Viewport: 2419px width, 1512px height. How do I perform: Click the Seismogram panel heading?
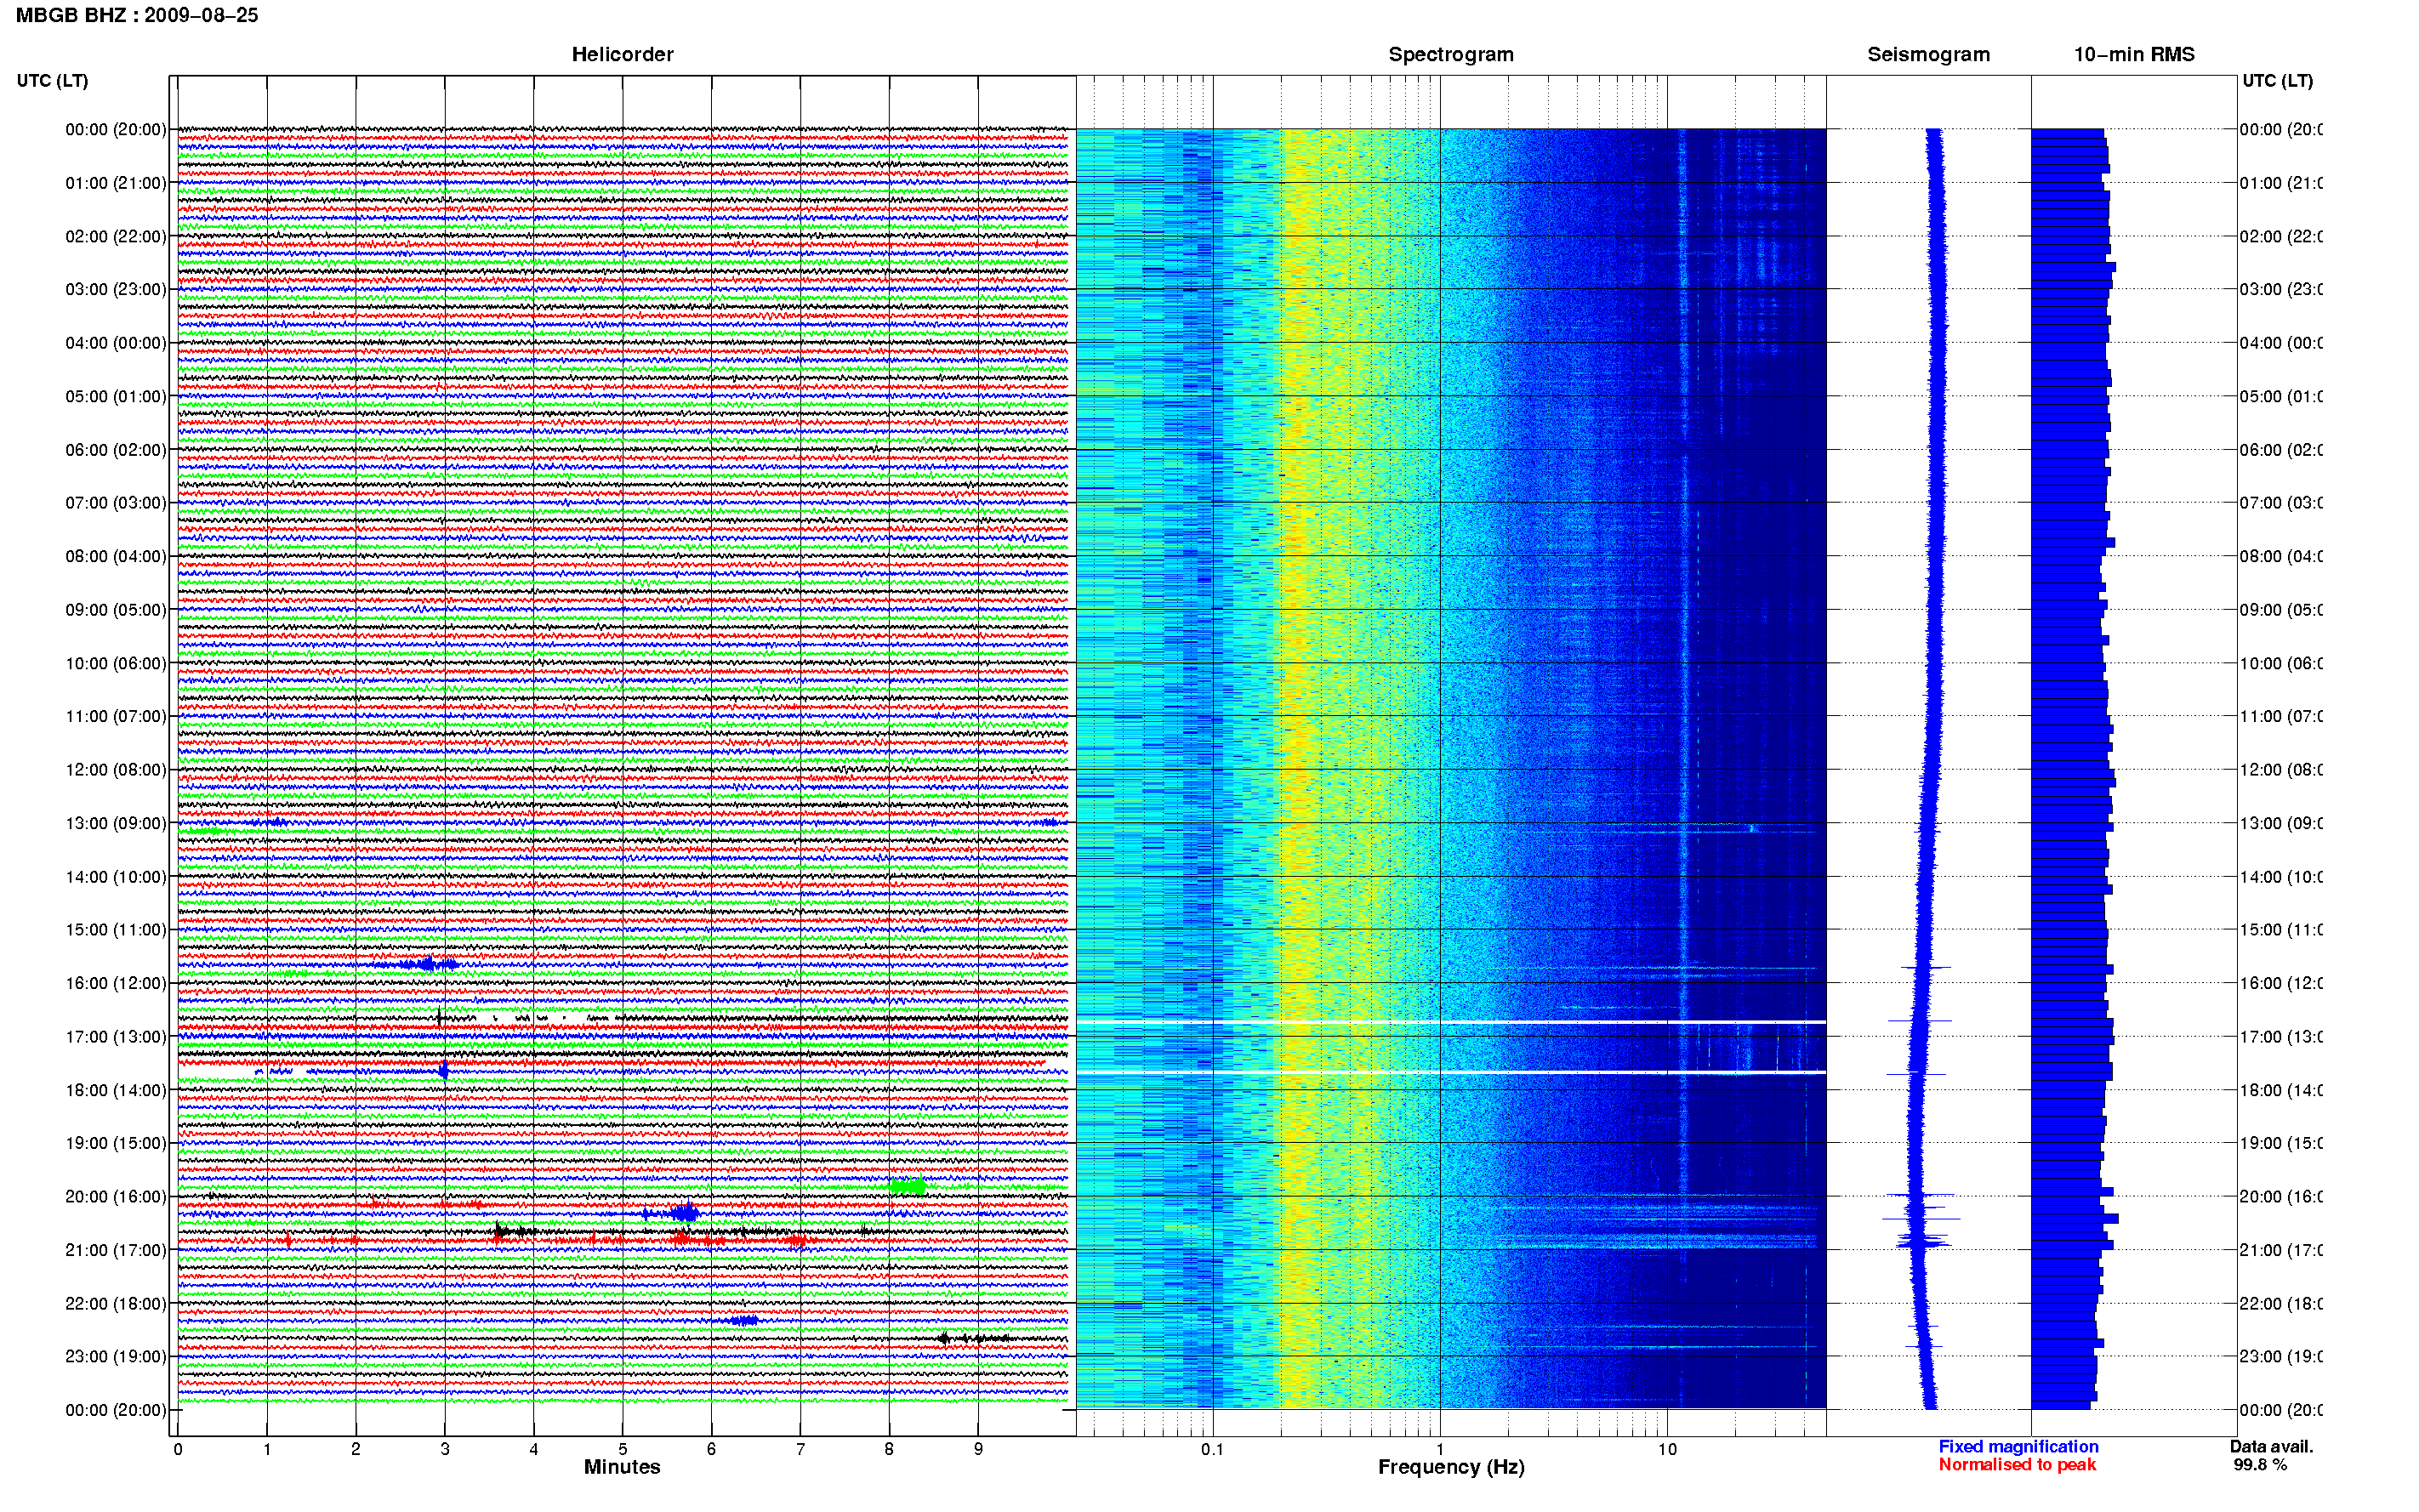[x=1928, y=54]
